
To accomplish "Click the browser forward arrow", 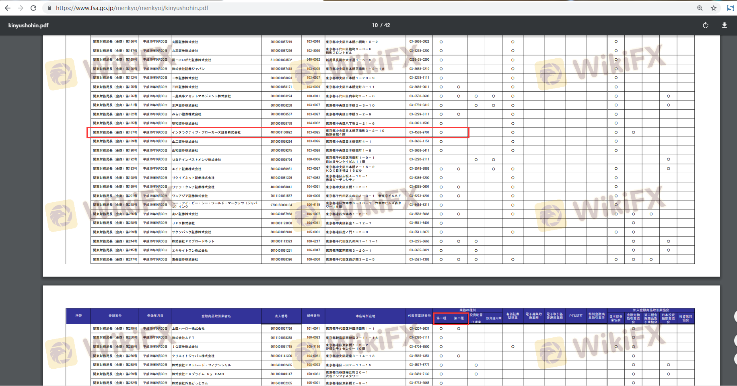I will click(x=21, y=8).
